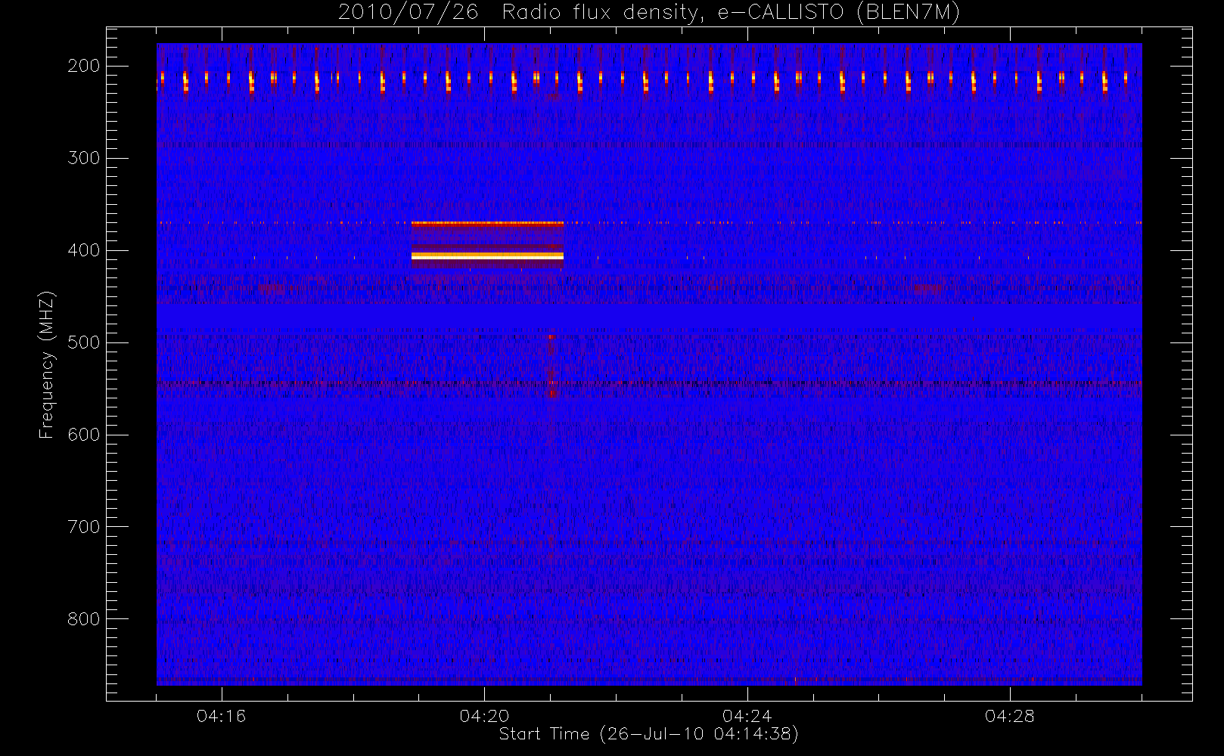Click the 04:16 time tick label
1224x756 pixels.
pyautogui.click(x=222, y=716)
